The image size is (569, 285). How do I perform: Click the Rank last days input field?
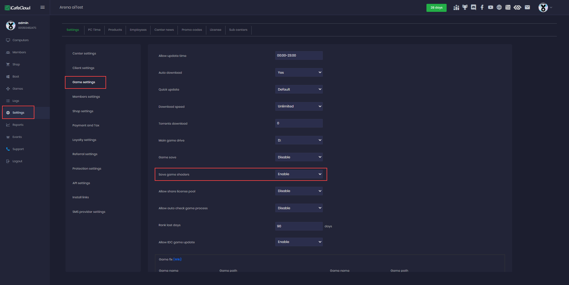pyautogui.click(x=299, y=226)
